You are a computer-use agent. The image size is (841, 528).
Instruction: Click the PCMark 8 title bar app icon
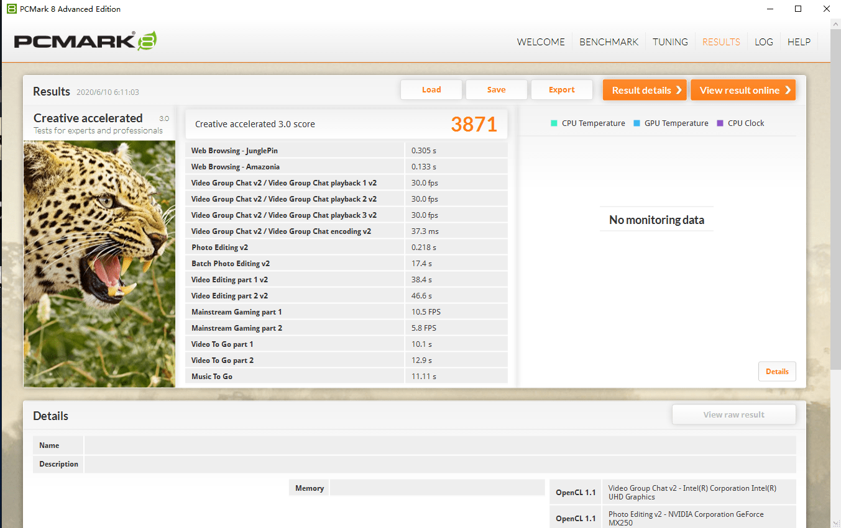pos(12,9)
